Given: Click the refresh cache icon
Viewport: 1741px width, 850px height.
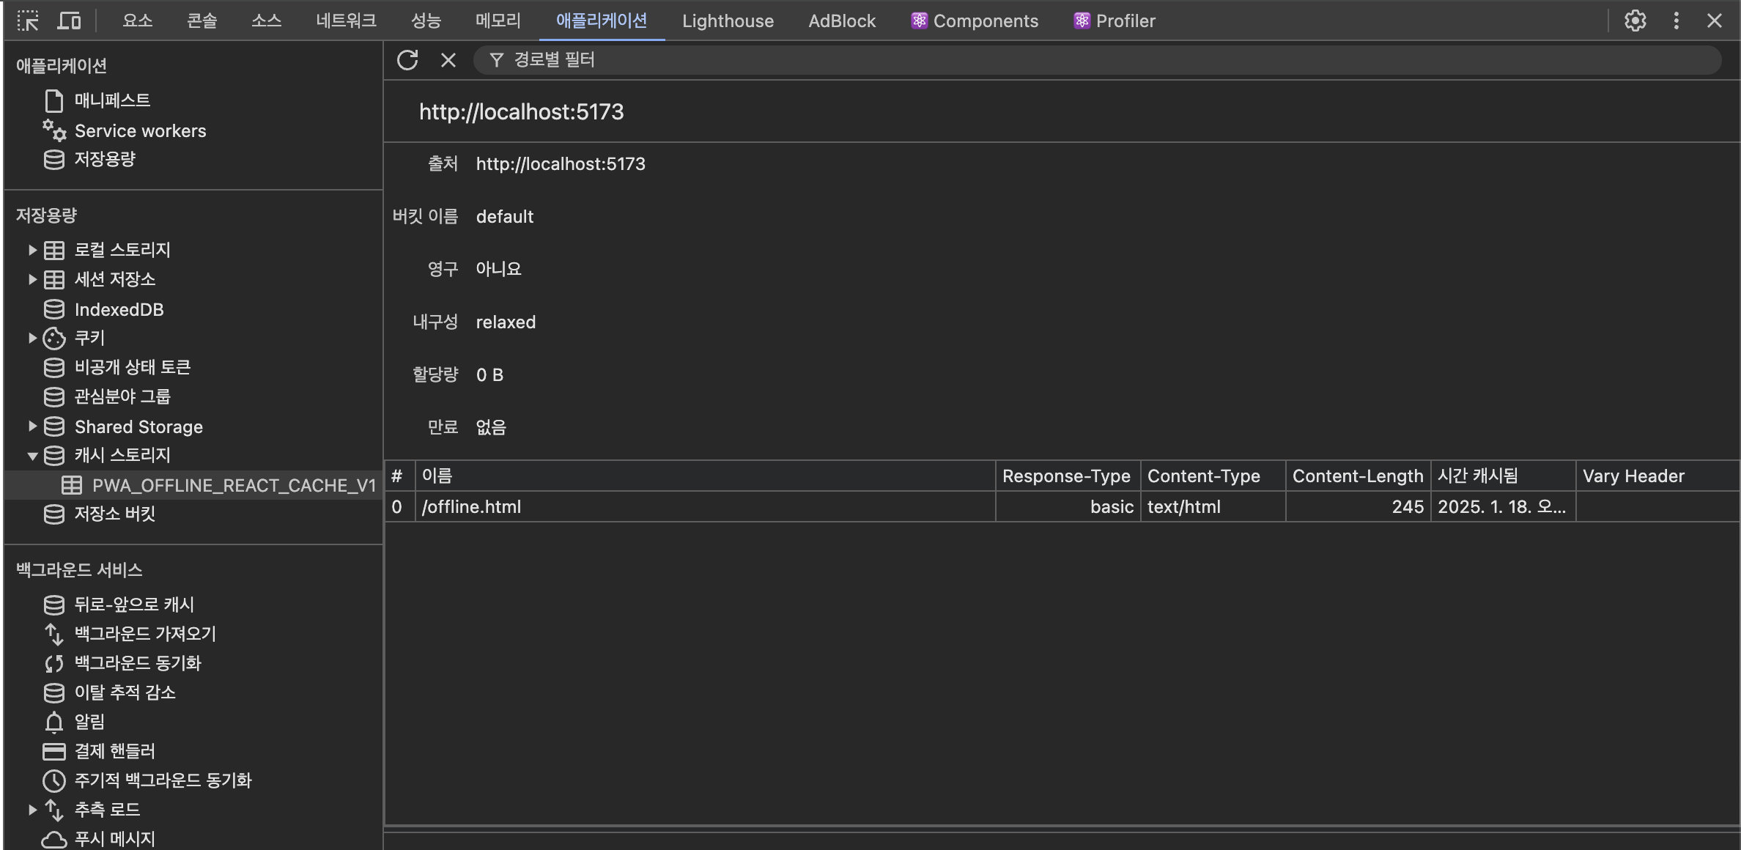Looking at the screenshot, I should pos(407,60).
